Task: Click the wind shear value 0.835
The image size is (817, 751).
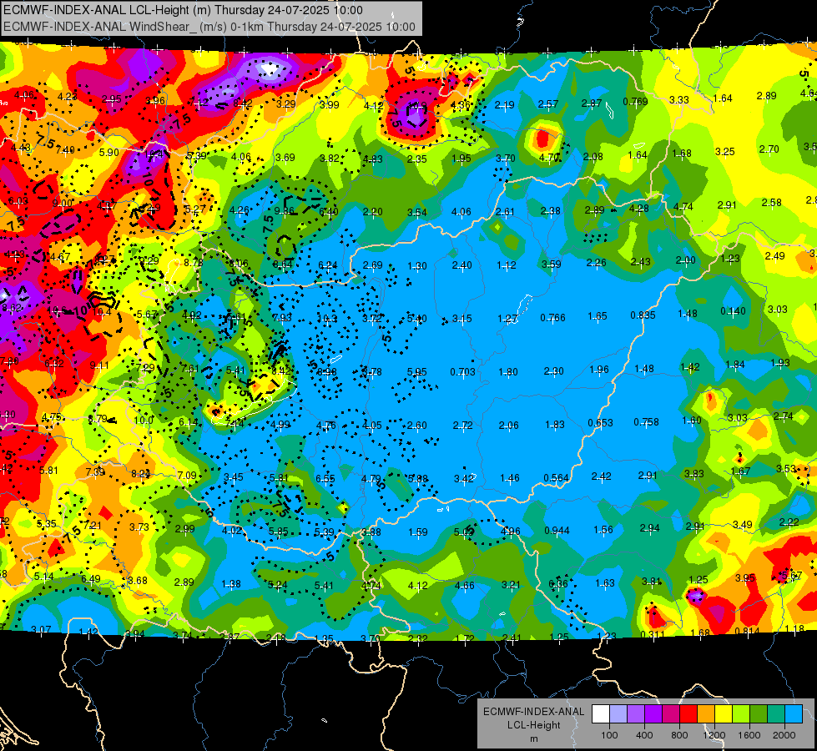Action: pos(643,315)
